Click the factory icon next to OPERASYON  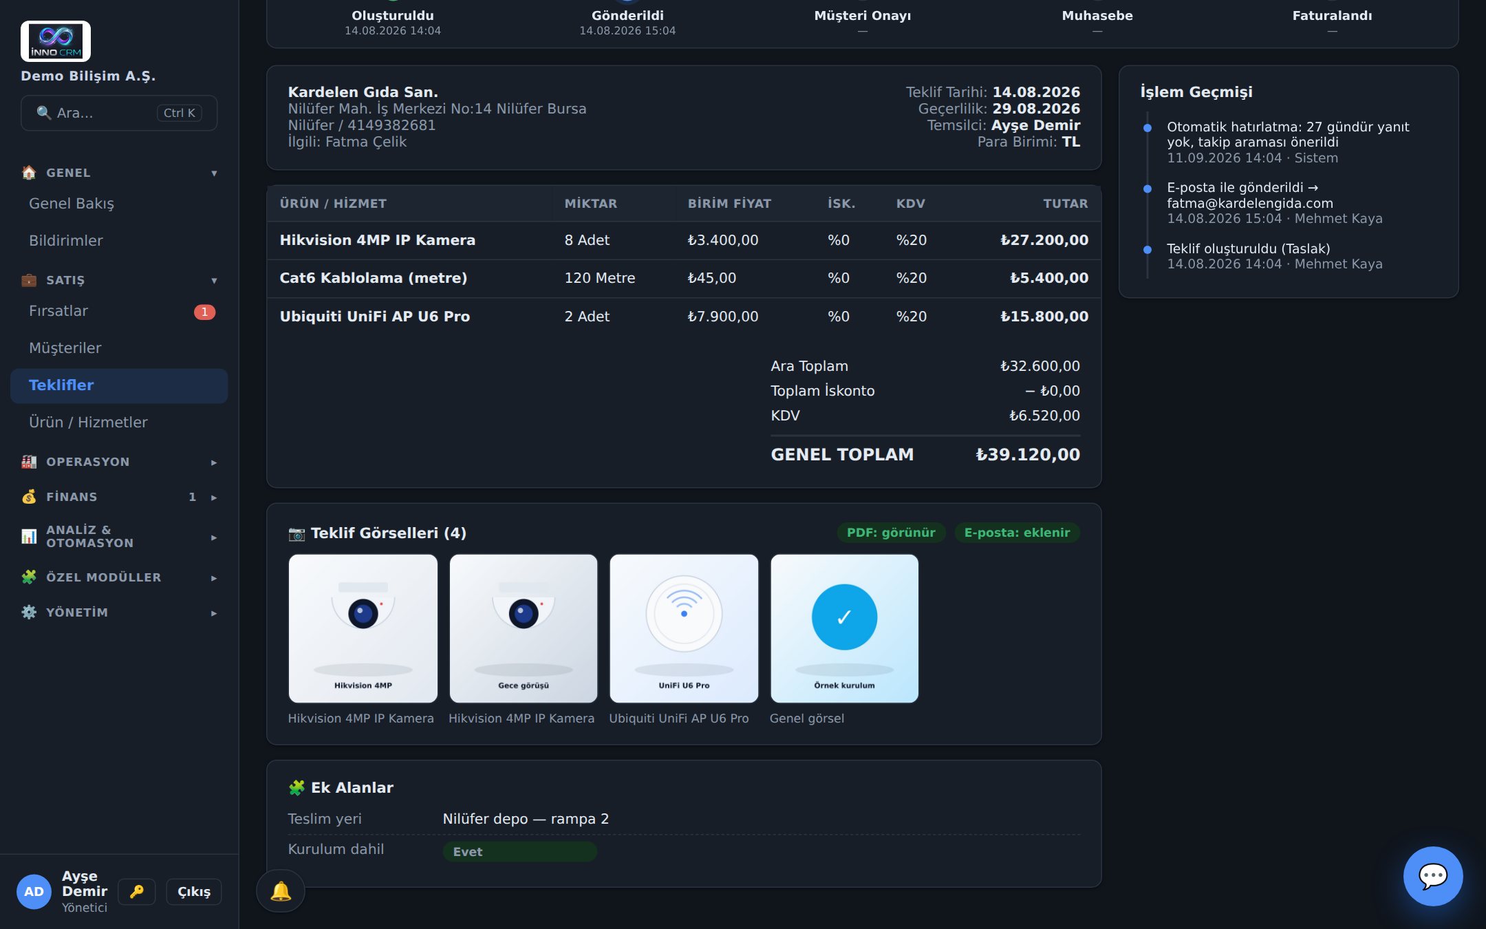point(29,462)
